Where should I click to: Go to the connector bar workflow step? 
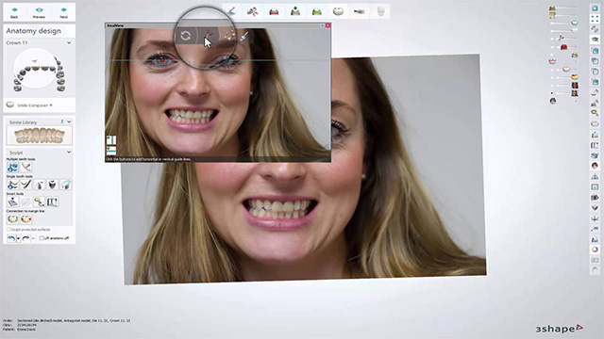[x=359, y=11]
